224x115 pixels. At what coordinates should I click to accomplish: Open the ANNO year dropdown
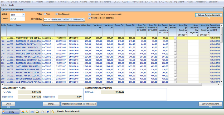click(x=23, y=15)
